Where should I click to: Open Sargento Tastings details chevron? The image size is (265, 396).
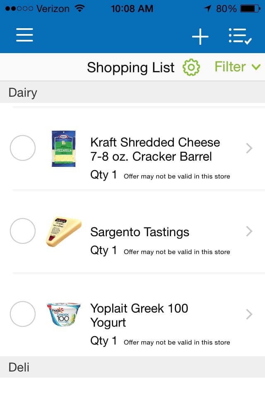pos(249,231)
